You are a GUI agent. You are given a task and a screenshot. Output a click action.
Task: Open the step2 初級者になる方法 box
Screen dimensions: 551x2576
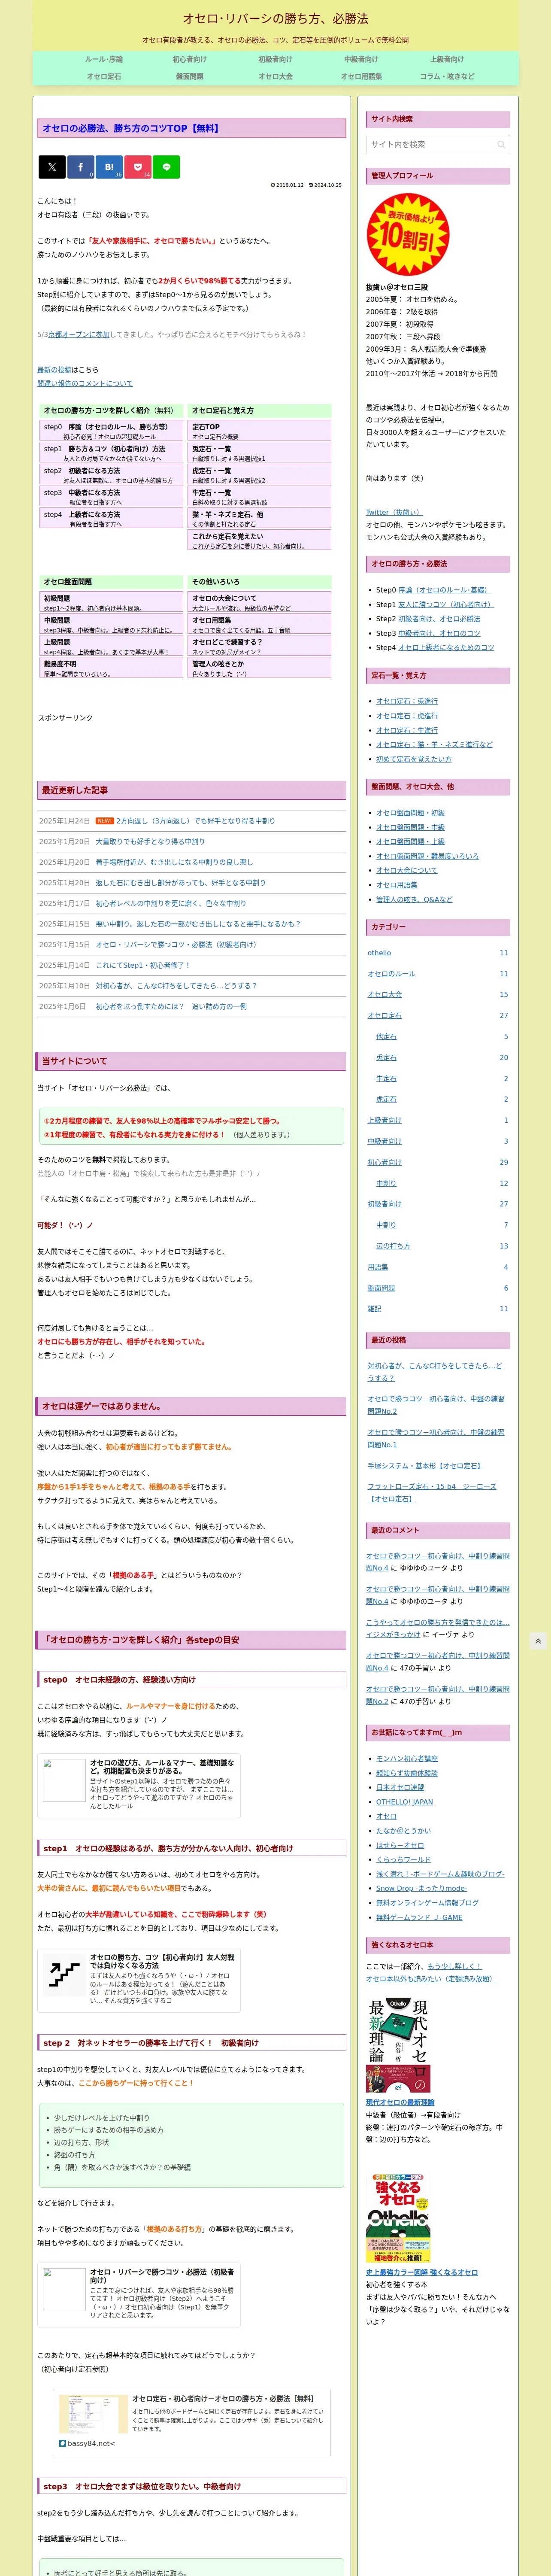point(111,475)
